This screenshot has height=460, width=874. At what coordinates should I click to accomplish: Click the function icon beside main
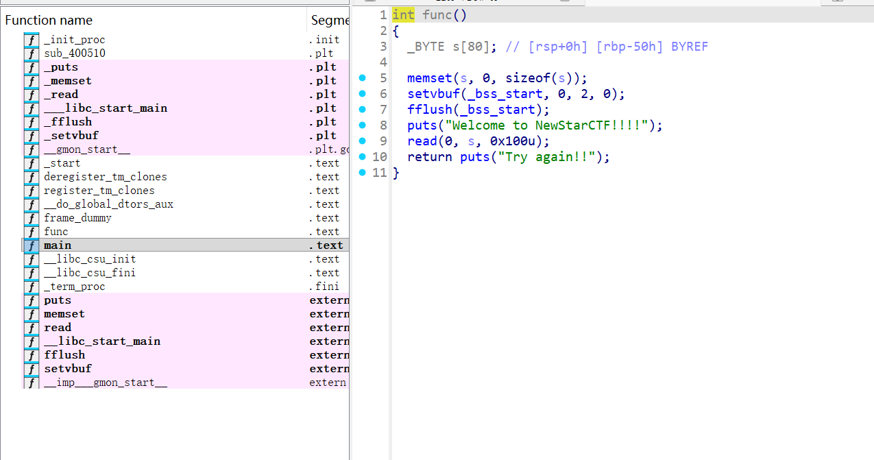click(32, 245)
